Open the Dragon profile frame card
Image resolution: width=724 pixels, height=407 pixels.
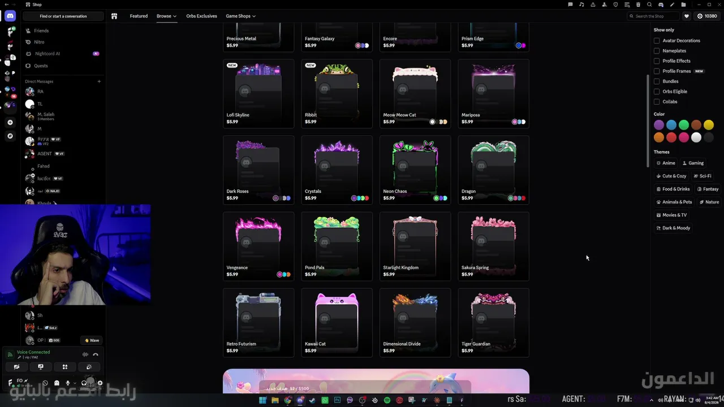493,170
